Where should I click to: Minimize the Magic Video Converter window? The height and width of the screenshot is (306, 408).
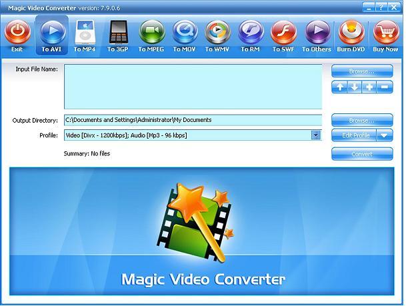point(369,7)
